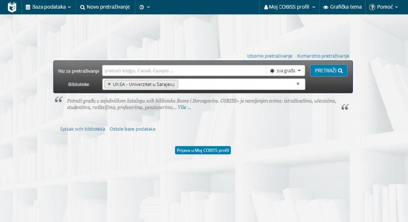The width and height of the screenshot is (408, 222).
Task: Click the database stack icon
Action: tap(28, 7)
